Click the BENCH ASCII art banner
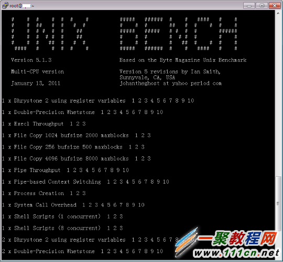 point(178,33)
